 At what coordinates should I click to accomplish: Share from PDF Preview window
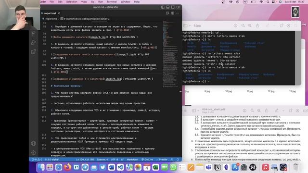(266, 111)
